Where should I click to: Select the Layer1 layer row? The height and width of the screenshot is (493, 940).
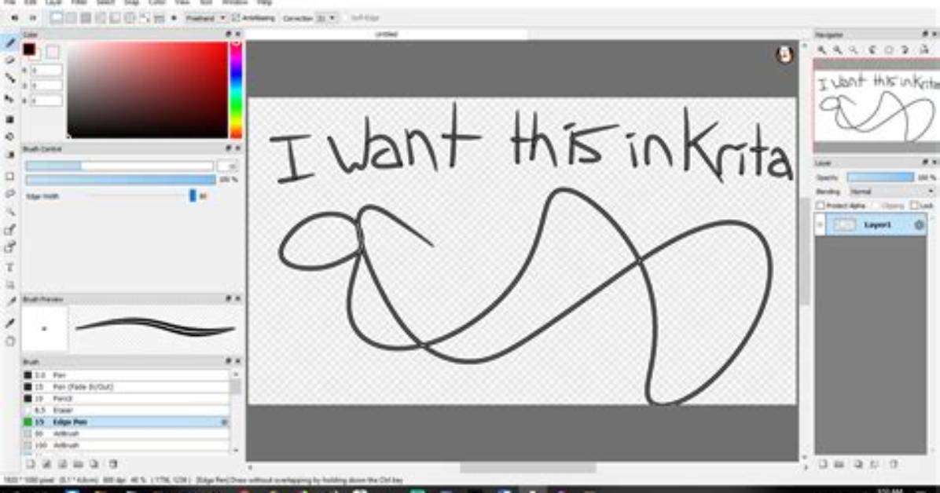[x=871, y=225]
